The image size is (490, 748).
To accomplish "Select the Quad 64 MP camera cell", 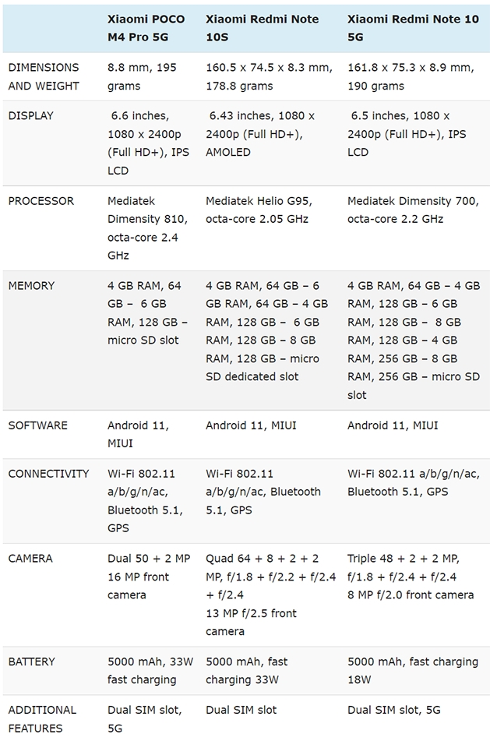I will (x=270, y=595).
